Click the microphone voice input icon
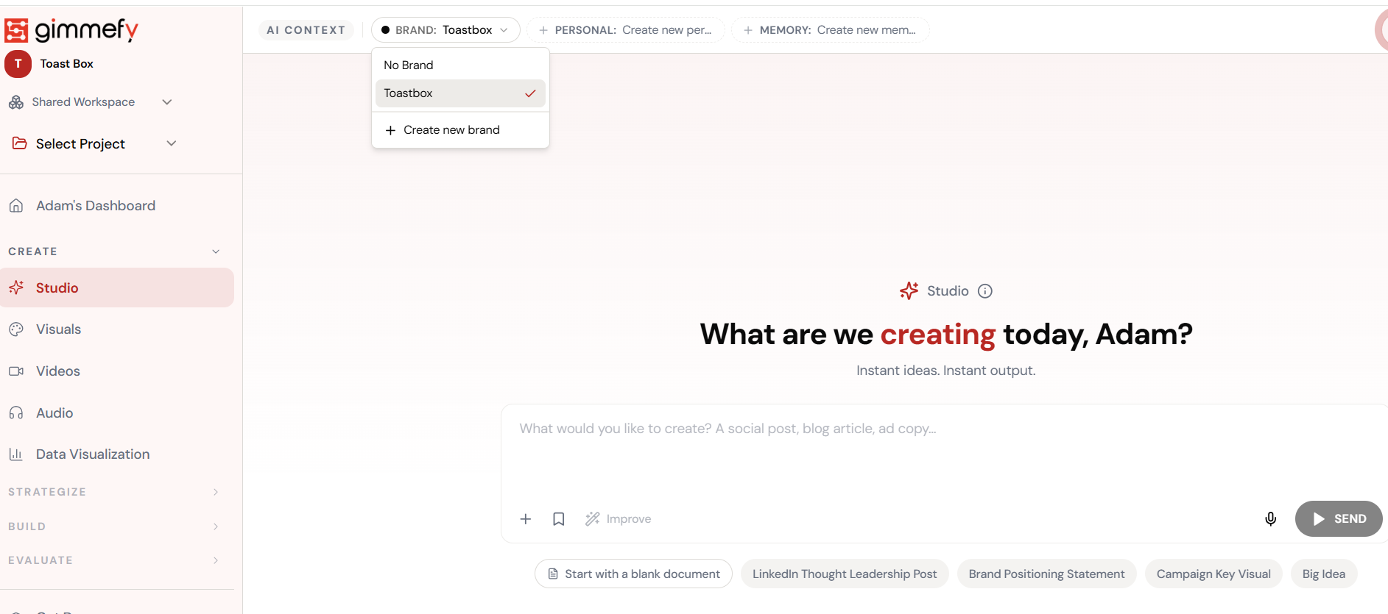1388x614 pixels. pos(1270,519)
